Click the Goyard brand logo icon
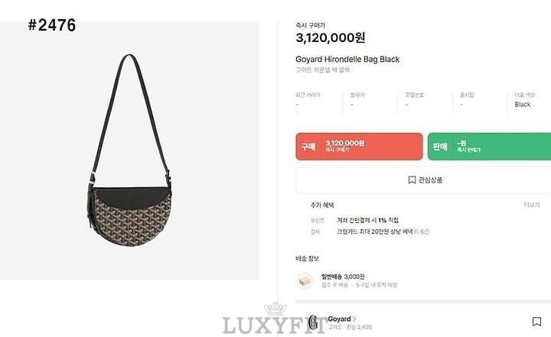The image size is (551, 337). coord(314,322)
